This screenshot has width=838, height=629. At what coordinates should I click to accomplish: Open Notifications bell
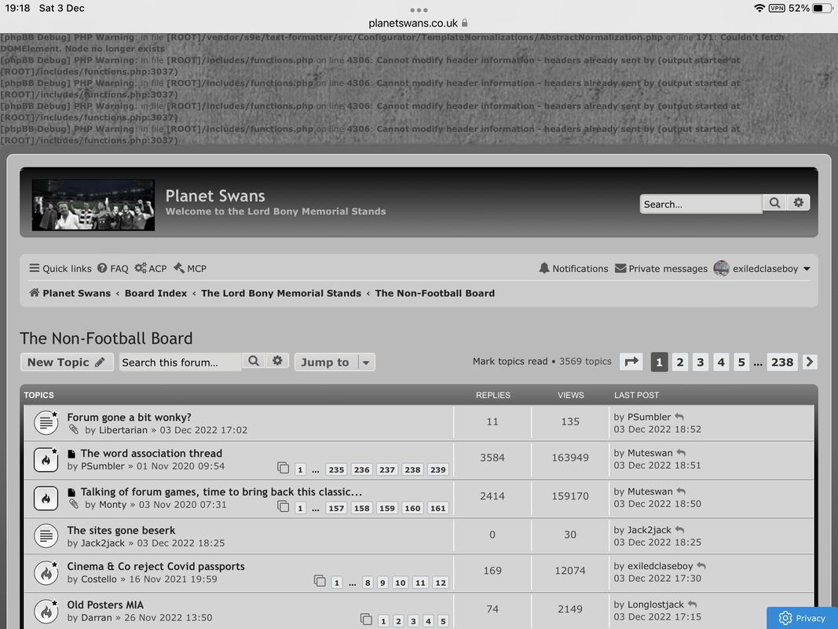tap(544, 268)
